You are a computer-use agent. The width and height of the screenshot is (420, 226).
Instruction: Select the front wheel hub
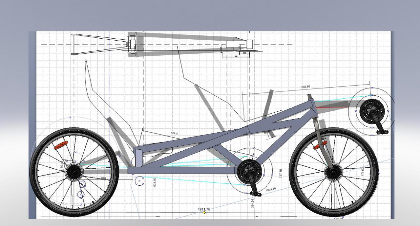point(333,172)
